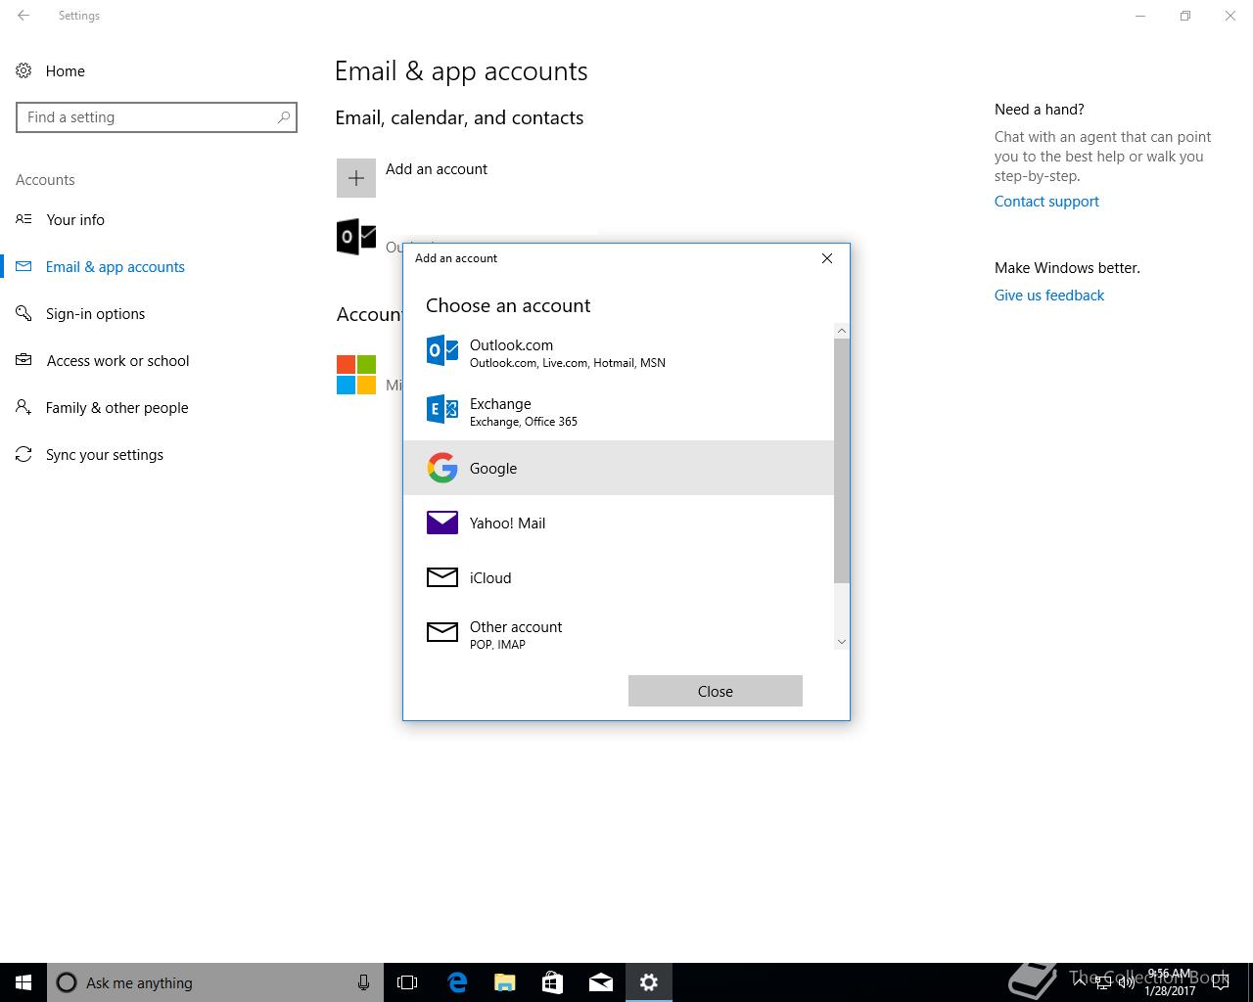Open the Windows Store taskbar icon
The width and height of the screenshot is (1253, 1002).
point(553,982)
